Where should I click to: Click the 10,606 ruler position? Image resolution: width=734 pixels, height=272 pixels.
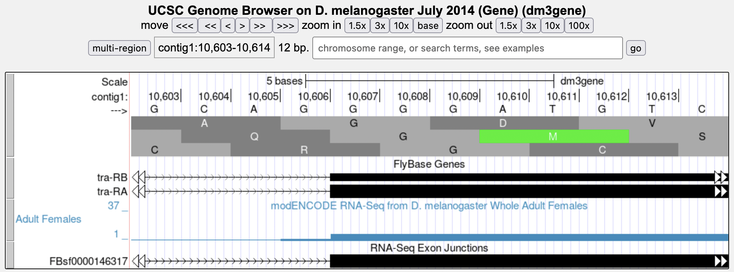pos(313,96)
